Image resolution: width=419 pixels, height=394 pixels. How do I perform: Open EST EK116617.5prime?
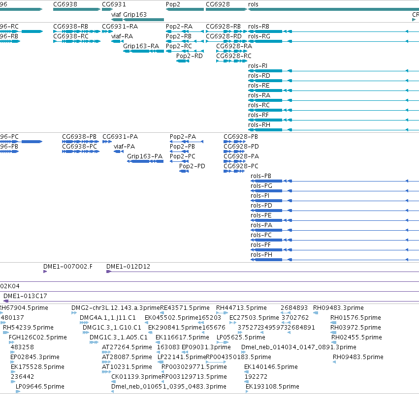click(182, 337)
